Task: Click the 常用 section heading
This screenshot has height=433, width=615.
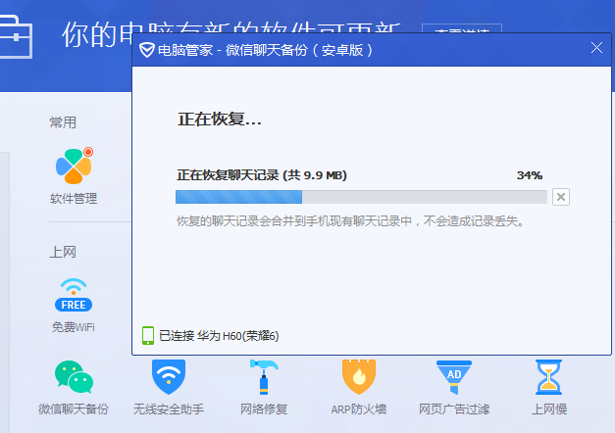Action: [x=63, y=122]
